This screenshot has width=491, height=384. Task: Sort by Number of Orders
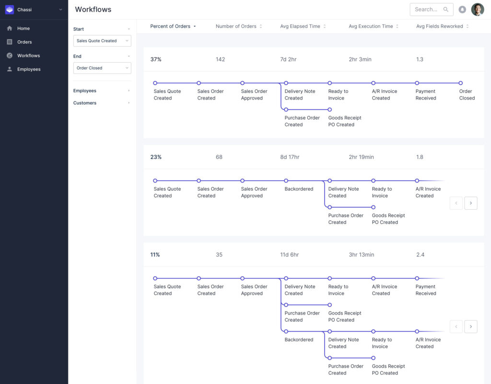[239, 26]
